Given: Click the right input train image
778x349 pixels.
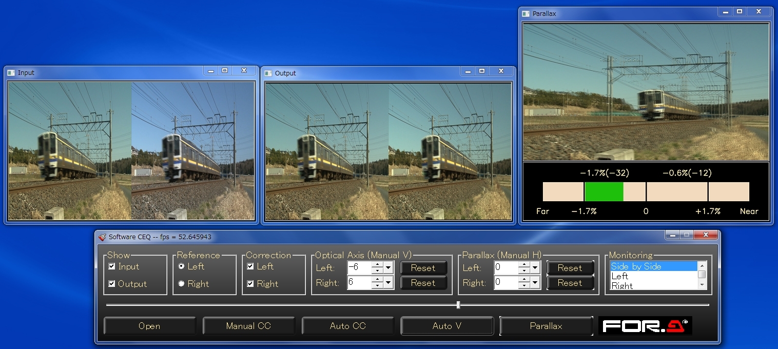Looking at the screenshot, I should click(x=193, y=151).
